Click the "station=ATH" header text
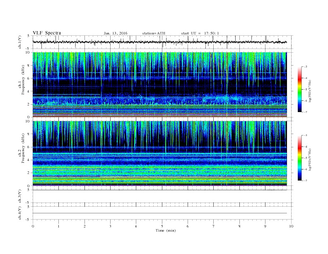Screen dimensions: 328x254 coord(154,33)
